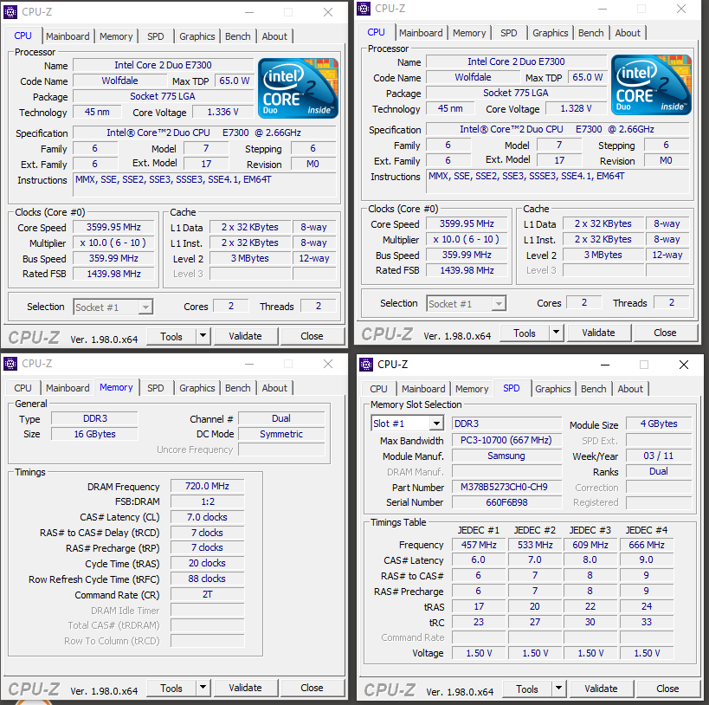Click the Tools button in top-left window
Viewport: 709px width, 705px height.
171,336
